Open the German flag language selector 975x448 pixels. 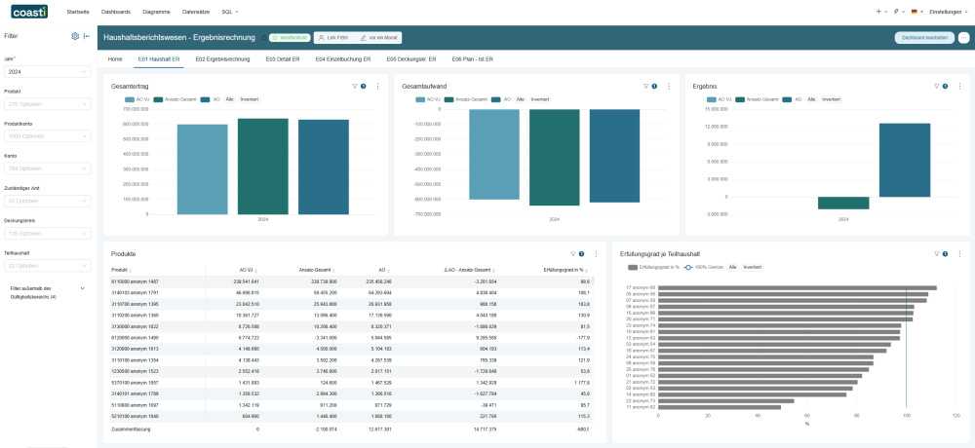916,11
